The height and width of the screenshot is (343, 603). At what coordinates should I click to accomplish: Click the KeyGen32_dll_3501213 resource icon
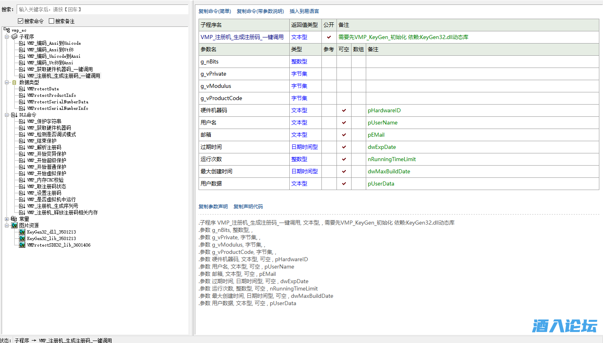(22, 232)
